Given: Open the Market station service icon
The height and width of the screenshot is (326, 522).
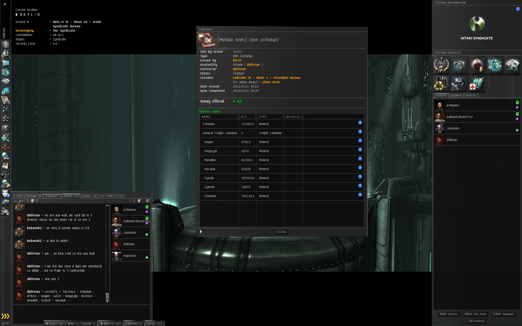Looking at the screenshot, I should [x=512, y=65].
